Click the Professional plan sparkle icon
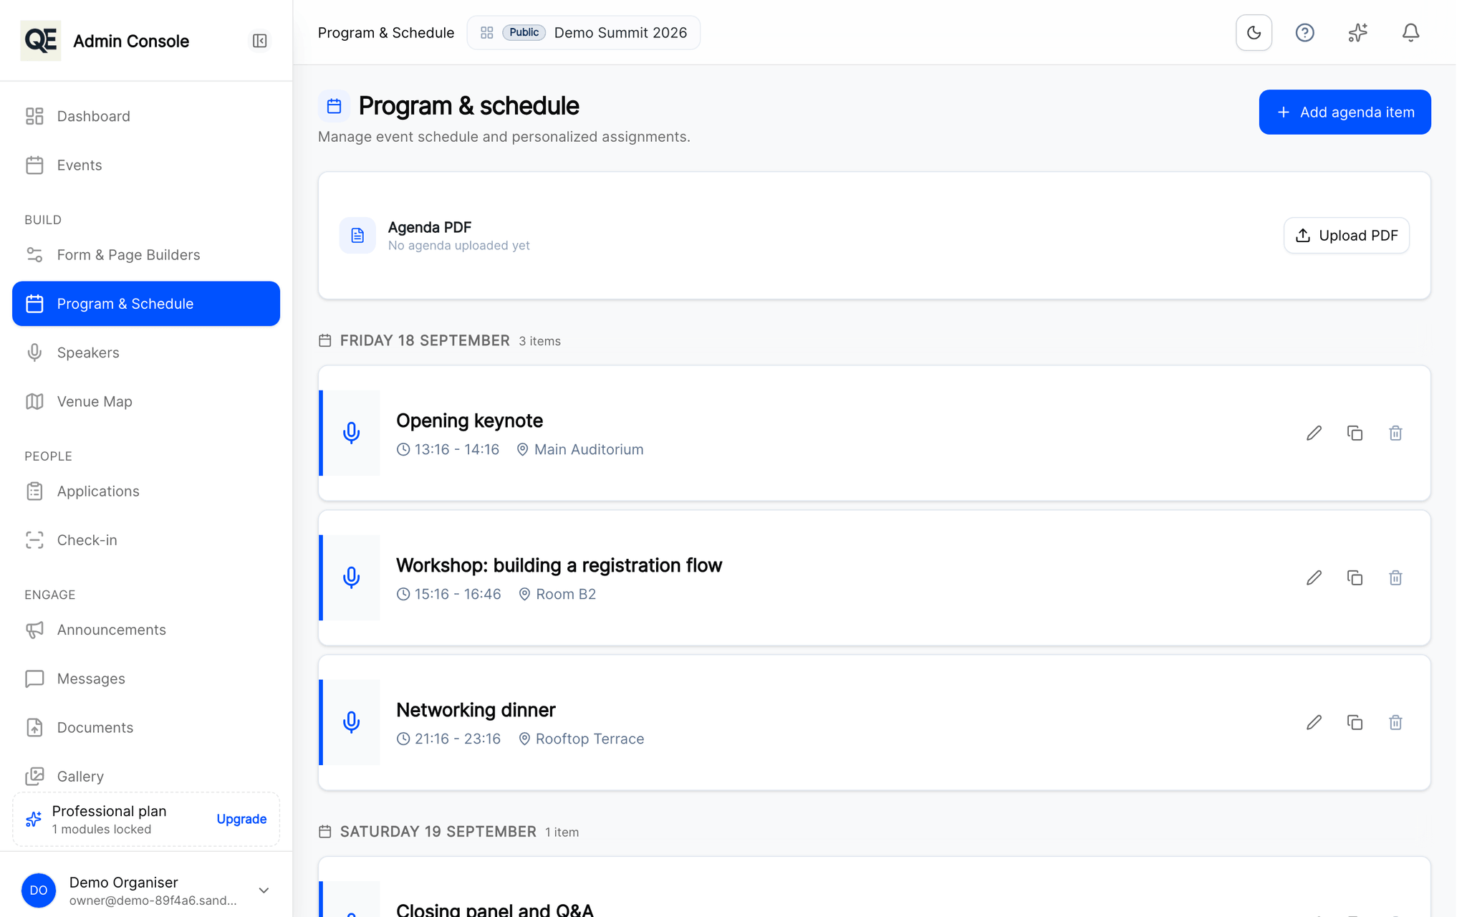This screenshot has width=1467, height=917. [34, 819]
